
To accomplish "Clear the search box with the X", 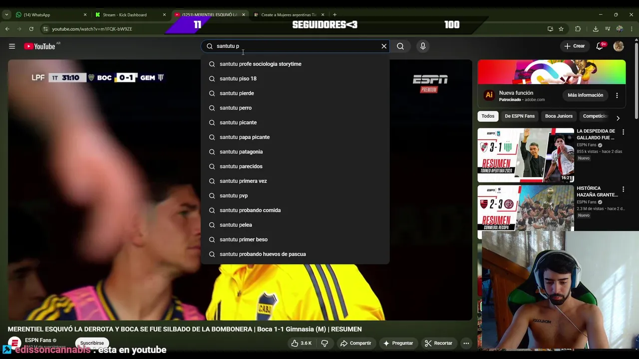I will pos(384,46).
